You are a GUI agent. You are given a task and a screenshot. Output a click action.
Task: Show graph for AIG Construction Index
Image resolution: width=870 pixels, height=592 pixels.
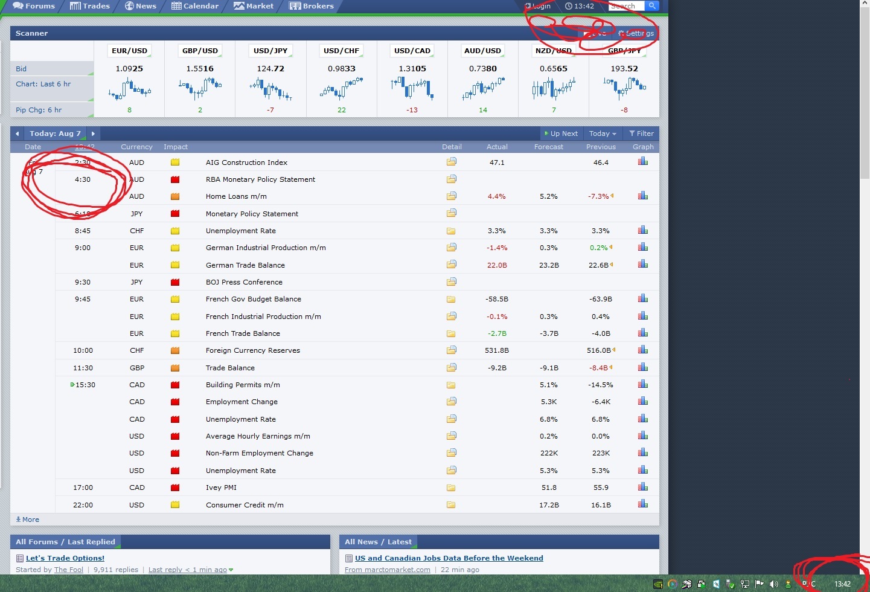(x=643, y=161)
